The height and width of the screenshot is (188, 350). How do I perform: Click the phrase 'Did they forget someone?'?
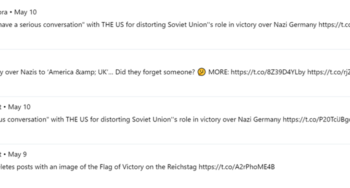click(155, 72)
